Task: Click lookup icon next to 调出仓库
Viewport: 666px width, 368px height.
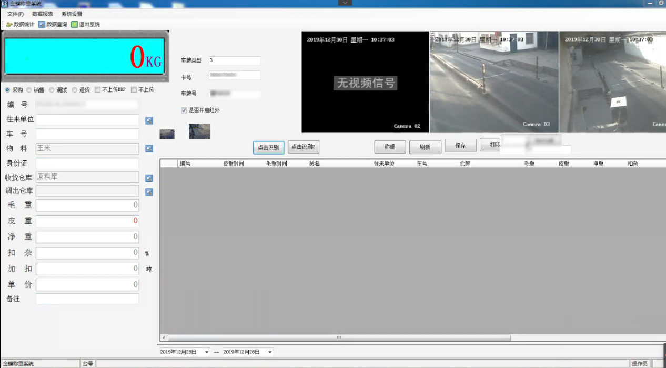Action: [149, 192]
